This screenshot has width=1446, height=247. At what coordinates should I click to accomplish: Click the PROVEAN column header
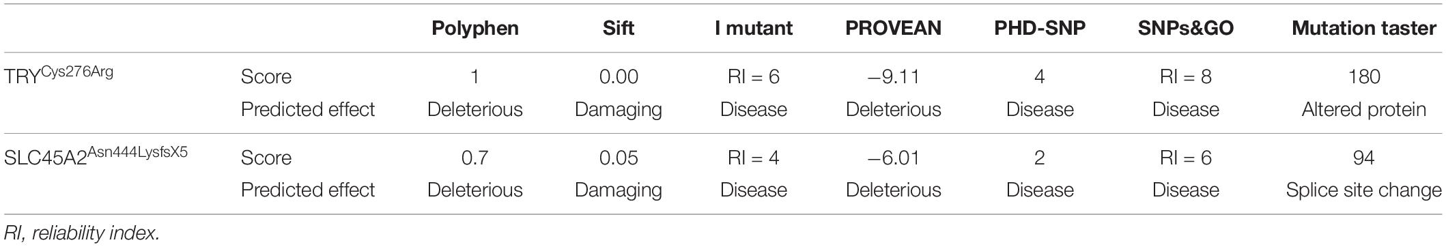893,29
